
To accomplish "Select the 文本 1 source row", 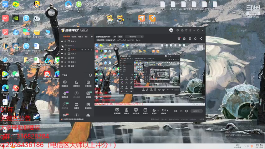I will tap(77, 58).
